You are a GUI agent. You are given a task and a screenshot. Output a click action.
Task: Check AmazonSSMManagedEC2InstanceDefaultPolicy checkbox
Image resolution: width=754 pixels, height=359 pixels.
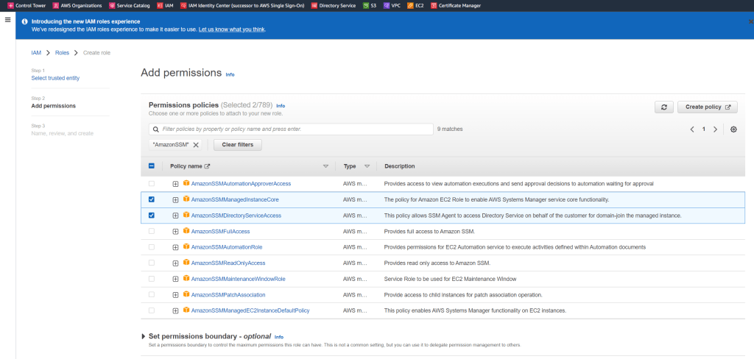tap(152, 310)
